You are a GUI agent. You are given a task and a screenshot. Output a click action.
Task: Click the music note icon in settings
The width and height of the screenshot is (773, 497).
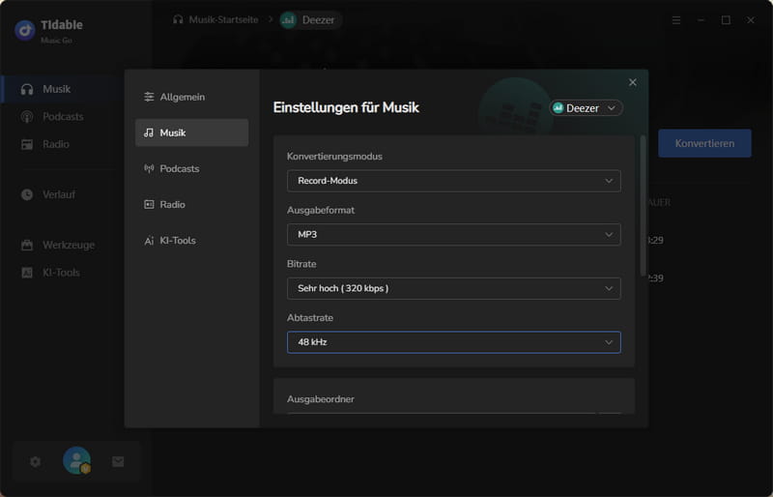(149, 132)
